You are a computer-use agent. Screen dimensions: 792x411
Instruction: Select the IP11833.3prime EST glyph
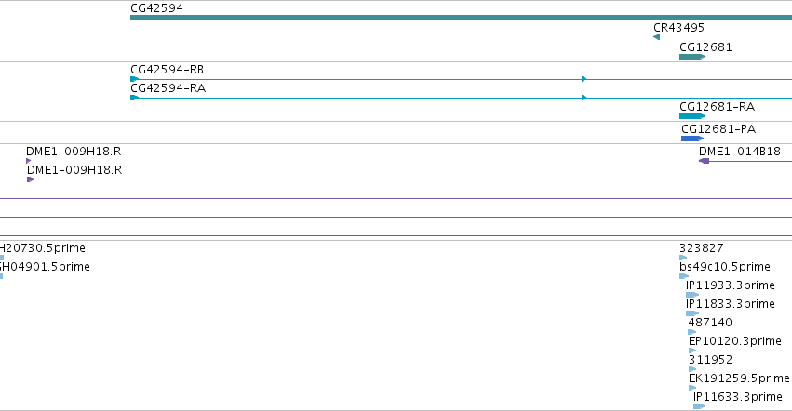pos(692,313)
